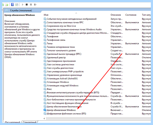Switch to the Стандартный tab
The image size is (153, 125).
[30, 122]
